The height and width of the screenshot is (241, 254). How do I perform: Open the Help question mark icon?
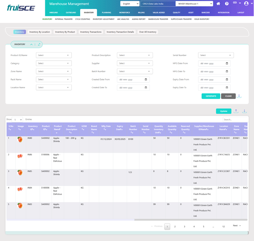point(227,4)
